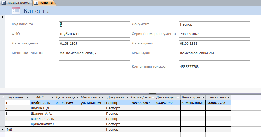Open the ФИО column filter dropdown
261x137 pixels.
pos(52,97)
